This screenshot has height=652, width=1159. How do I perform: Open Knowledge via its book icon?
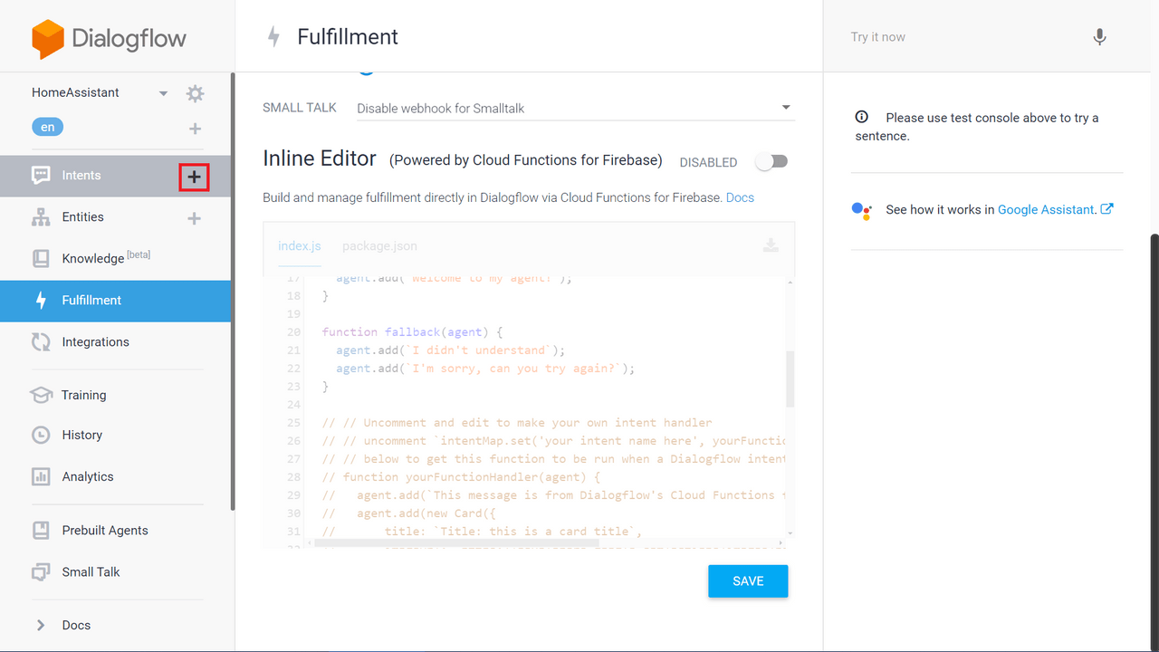(x=41, y=259)
